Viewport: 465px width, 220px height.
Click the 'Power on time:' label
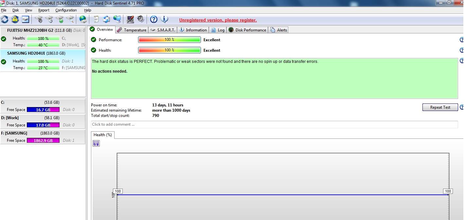[104, 105]
